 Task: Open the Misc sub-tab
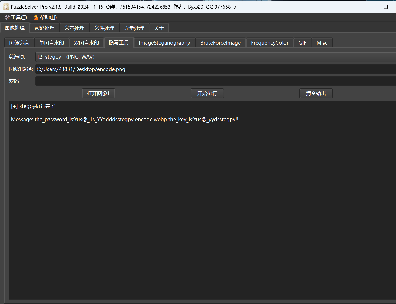(322, 43)
